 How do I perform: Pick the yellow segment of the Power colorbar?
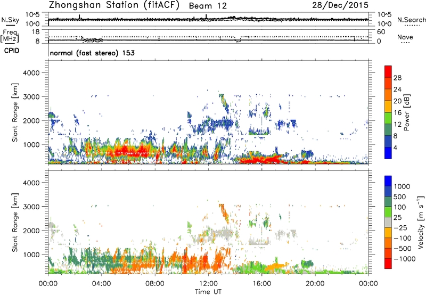[x=388, y=106]
